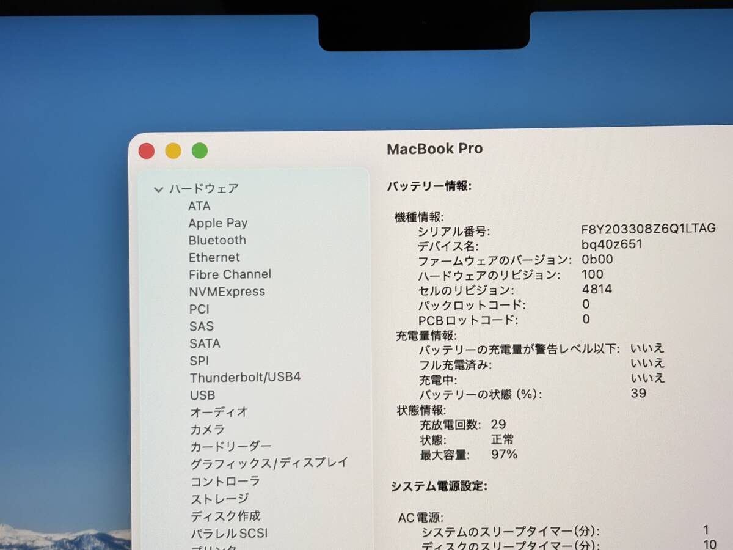Click the システム電源設定 heading
This screenshot has width=733, height=550.
coord(439,486)
